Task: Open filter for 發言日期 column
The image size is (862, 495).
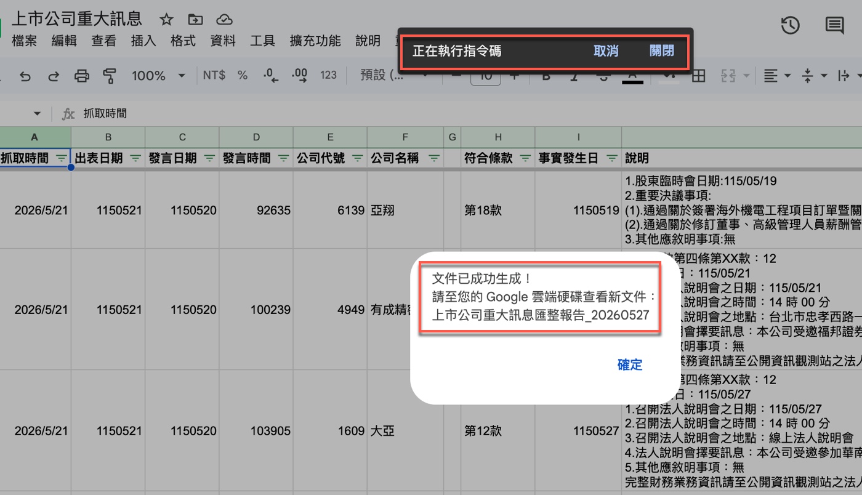Action: [209, 159]
